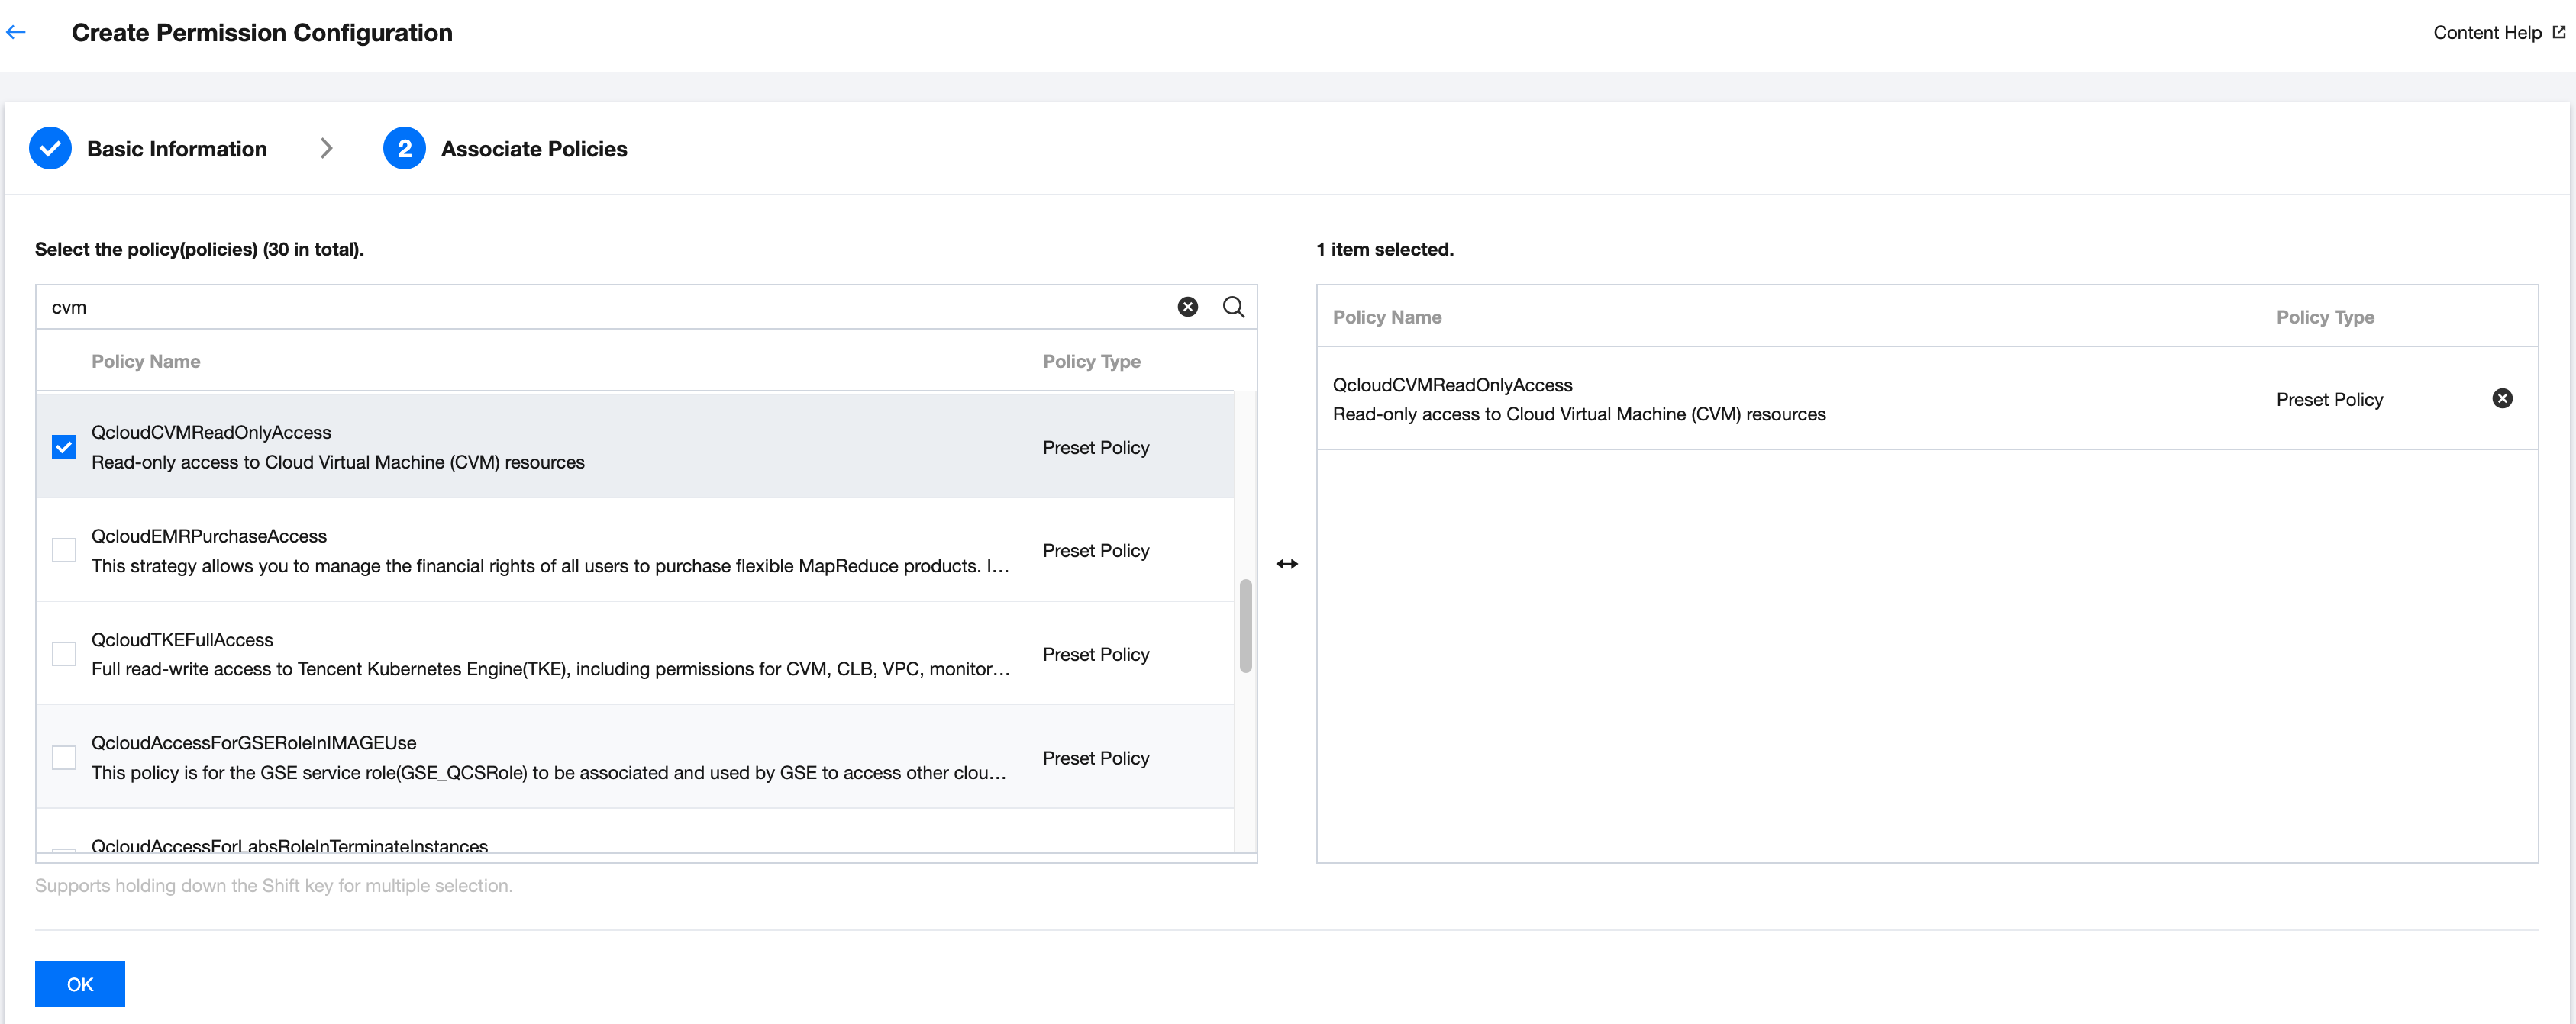Check the QcloudEMRPurchaseAccess policy checkbox
The height and width of the screenshot is (1024, 2576).
pyautogui.click(x=64, y=550)
